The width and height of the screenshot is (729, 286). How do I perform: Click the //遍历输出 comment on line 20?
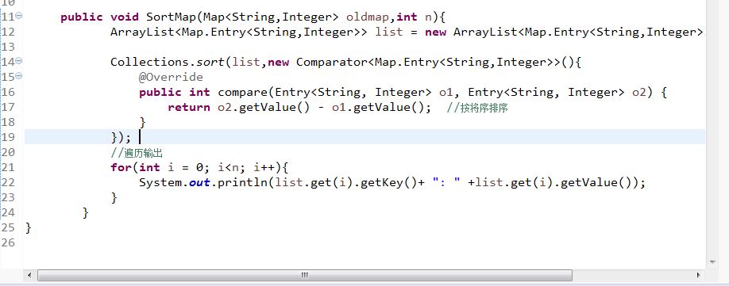point(137,152)
